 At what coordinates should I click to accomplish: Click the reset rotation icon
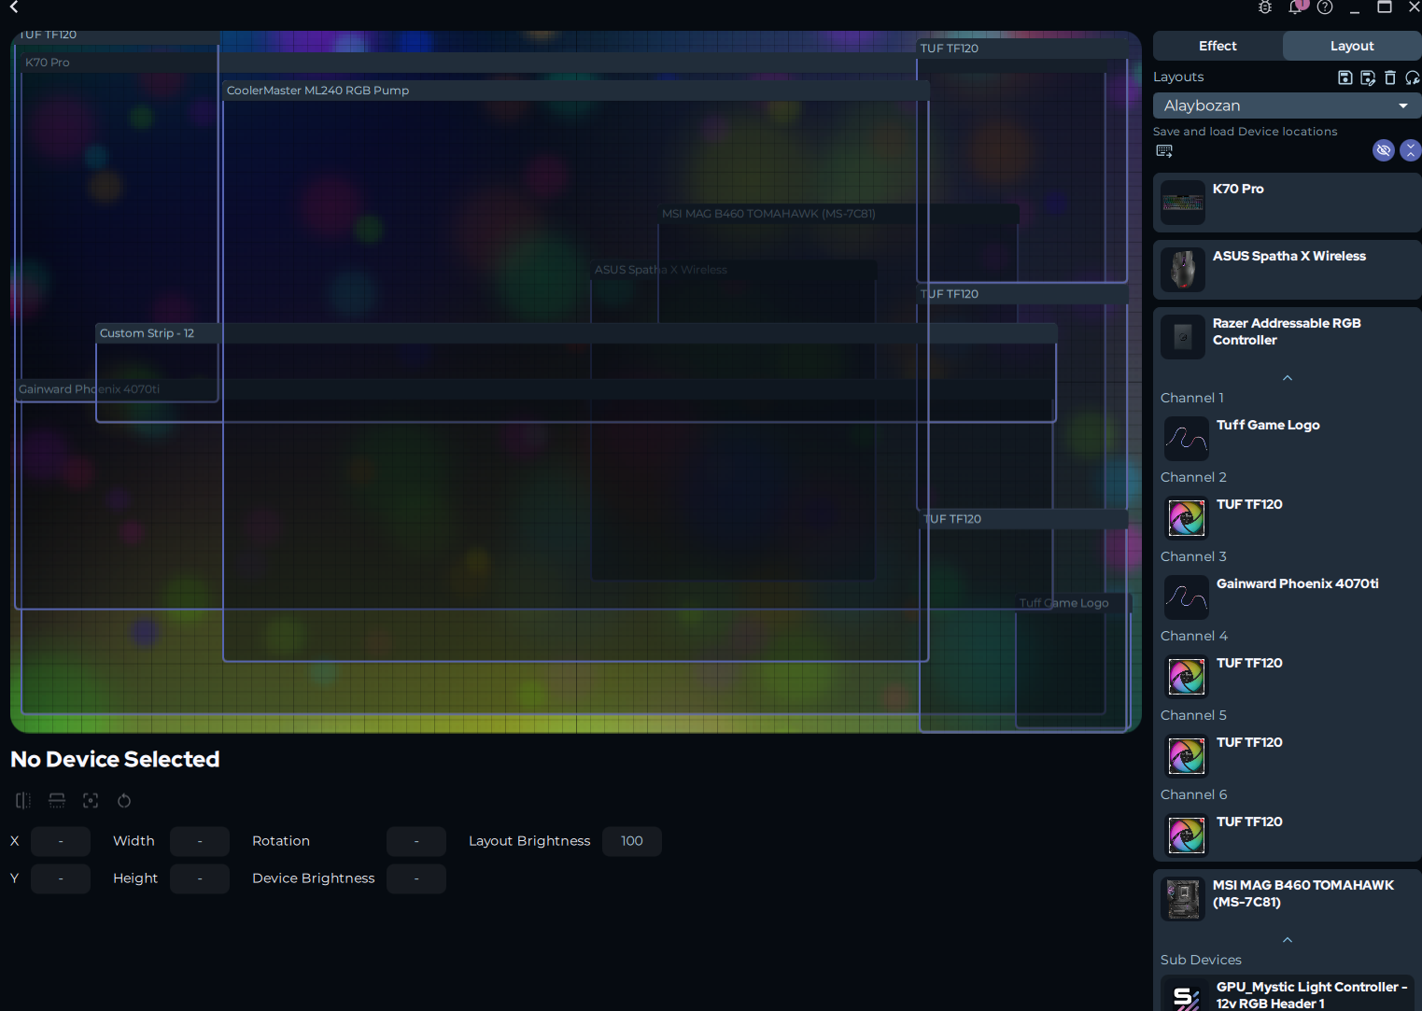124,800
